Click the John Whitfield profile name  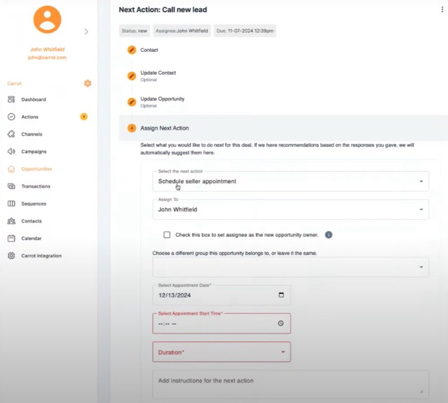click(47, 50)
